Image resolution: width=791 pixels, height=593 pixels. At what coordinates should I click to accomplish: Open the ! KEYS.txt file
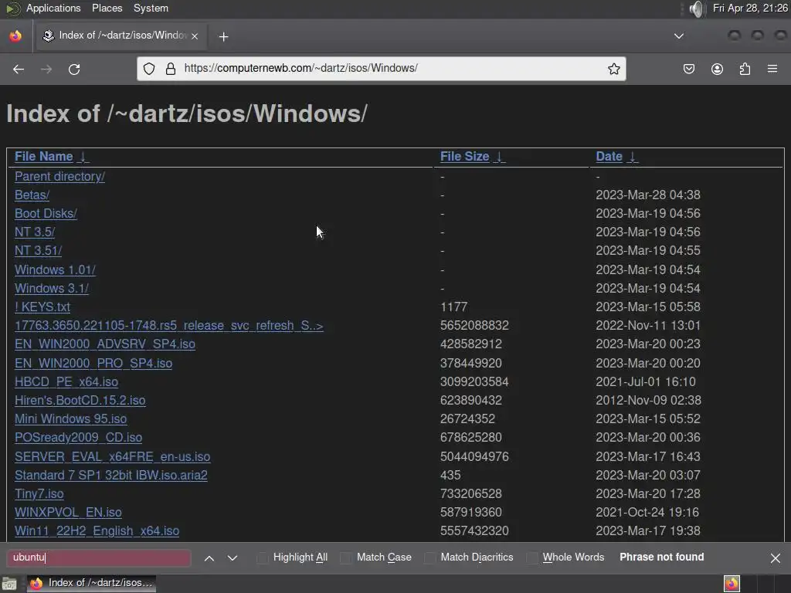42,307
